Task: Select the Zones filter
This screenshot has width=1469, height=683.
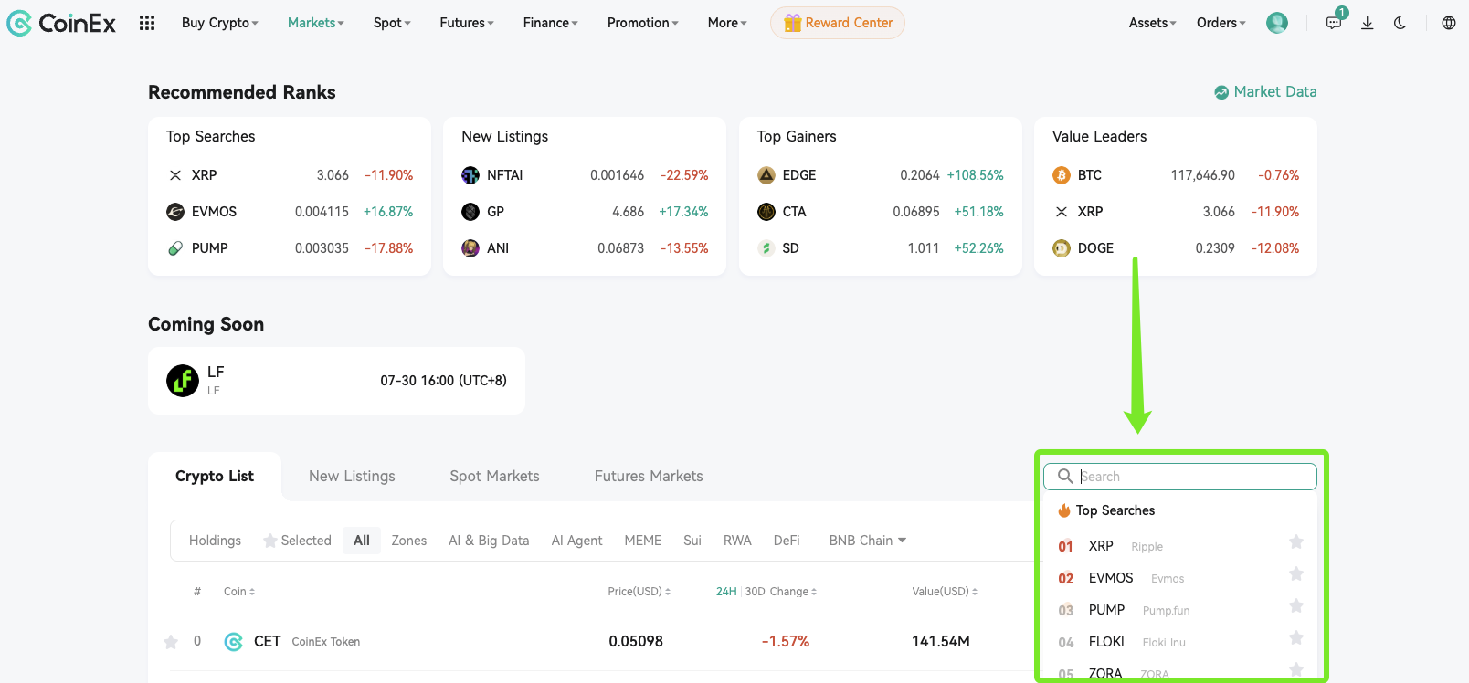Action: tap(409, 541)
